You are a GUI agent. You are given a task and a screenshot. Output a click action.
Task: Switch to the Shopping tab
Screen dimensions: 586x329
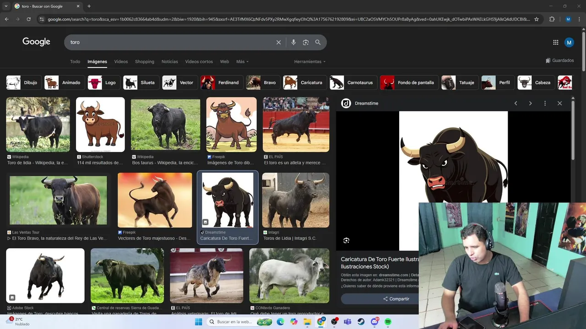144,62
